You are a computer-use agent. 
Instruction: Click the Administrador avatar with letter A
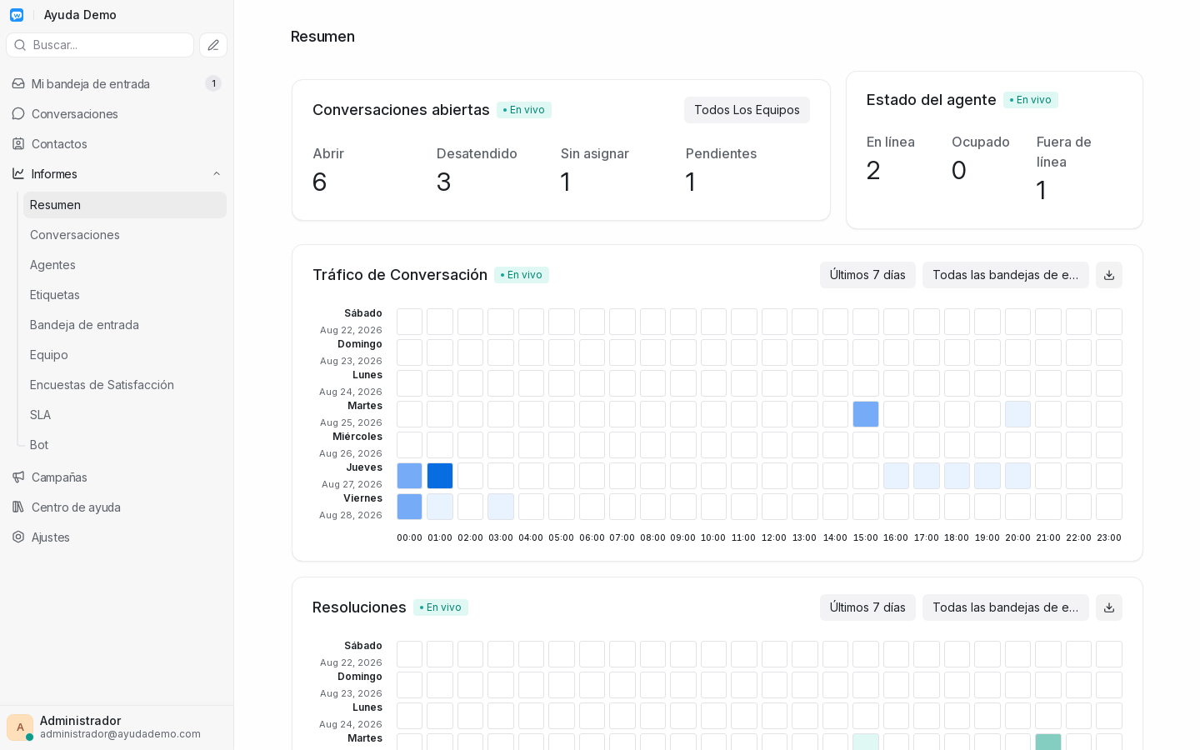point(20,727)
